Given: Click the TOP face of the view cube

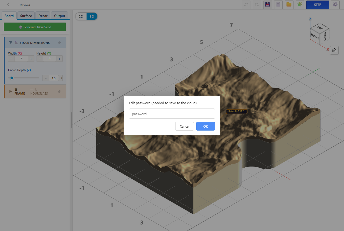Looking at the screenshot, I should pos(320,28).
